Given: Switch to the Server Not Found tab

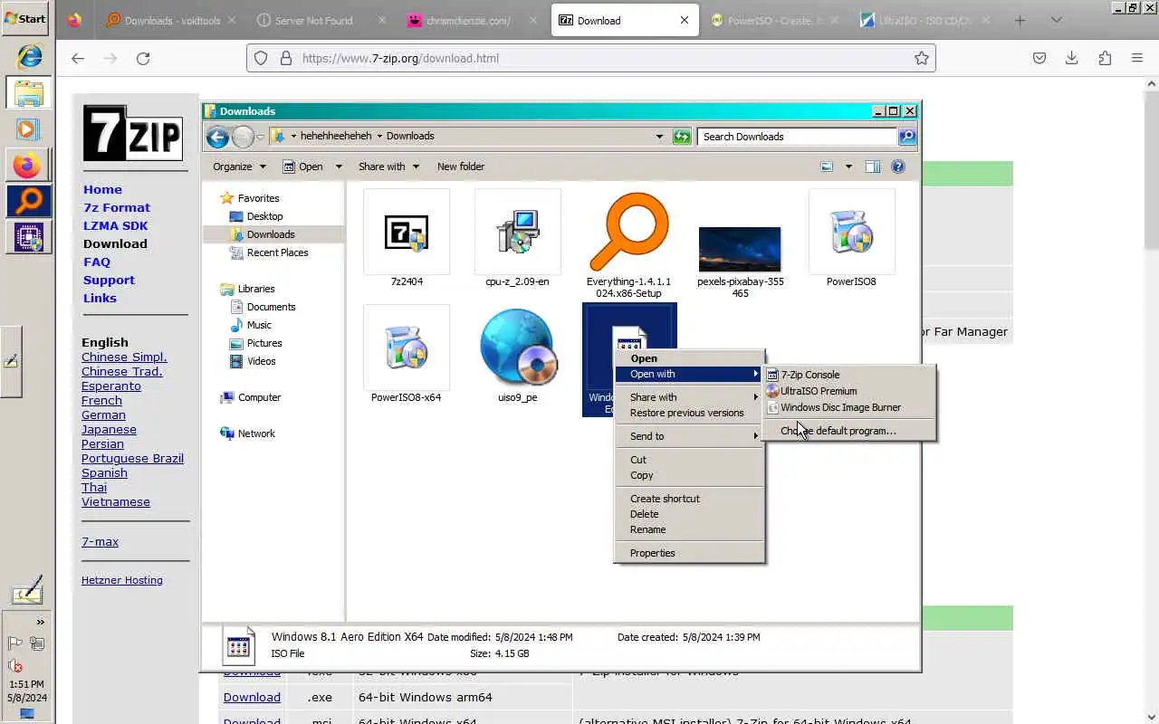Looking at the screenshot, I should [x=313, y=20].
